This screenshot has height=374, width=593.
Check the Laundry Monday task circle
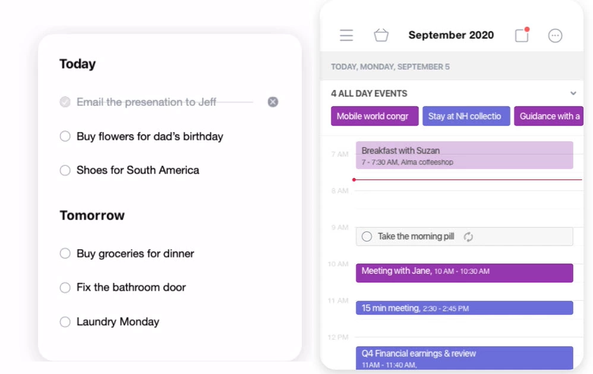click(x=65, y=322)
